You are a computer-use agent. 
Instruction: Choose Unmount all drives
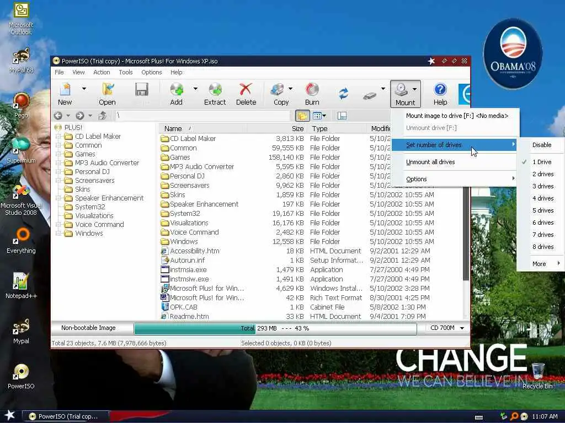[x=455, y=162]
